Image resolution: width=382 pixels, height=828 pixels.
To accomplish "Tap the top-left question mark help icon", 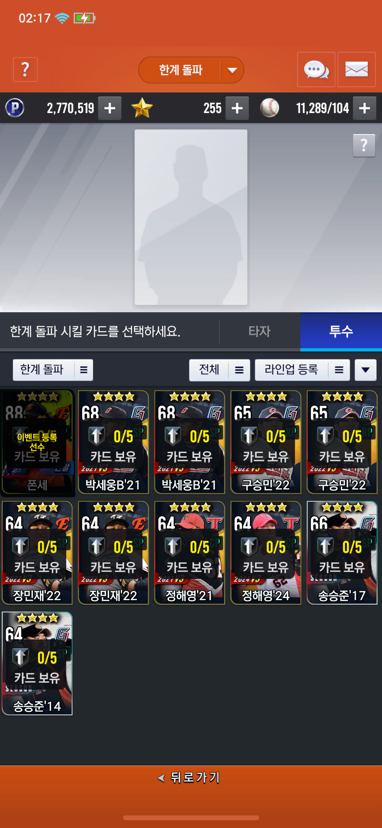I will pos(25,69).
